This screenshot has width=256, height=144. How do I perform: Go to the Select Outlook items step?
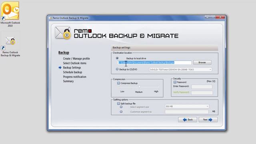point(75,63)
